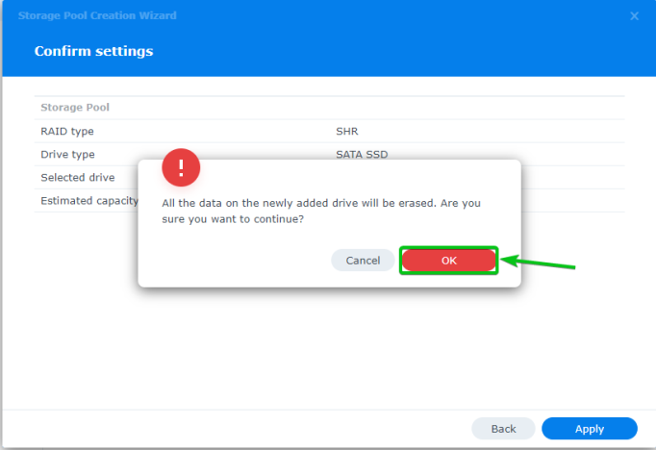The width and height of the screenshot is (656, 450).
Task: Click the SHR value
Action: pyautogui.click(x=345, y=132)
